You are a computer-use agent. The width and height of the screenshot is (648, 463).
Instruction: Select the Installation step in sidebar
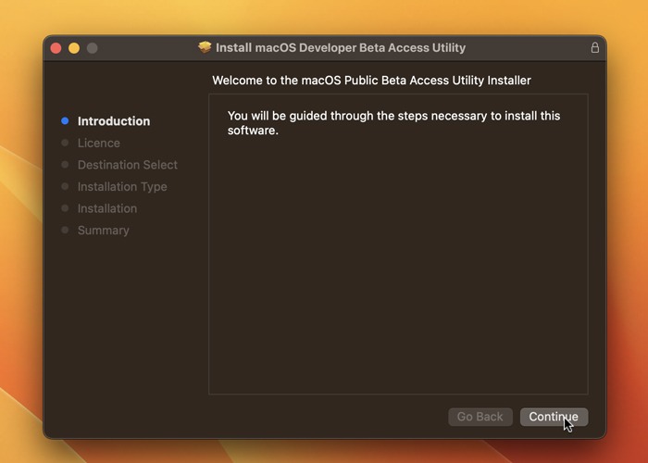click(x=107, y=208)
